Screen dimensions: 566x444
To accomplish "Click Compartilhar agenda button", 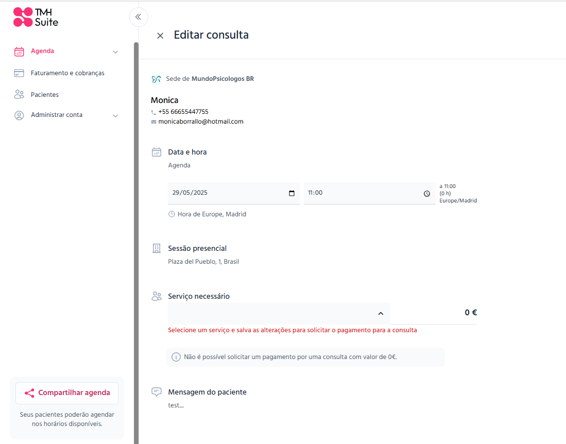I will (x=67, y=392).
